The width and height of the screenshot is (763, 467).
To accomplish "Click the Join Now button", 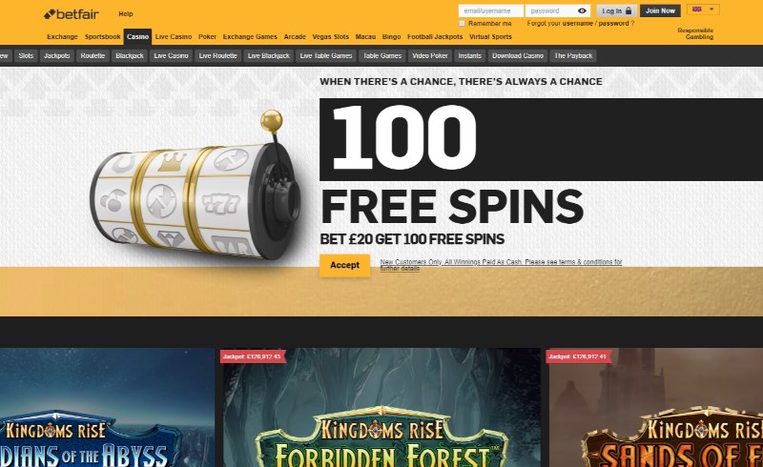I will [x=660, y=10].
